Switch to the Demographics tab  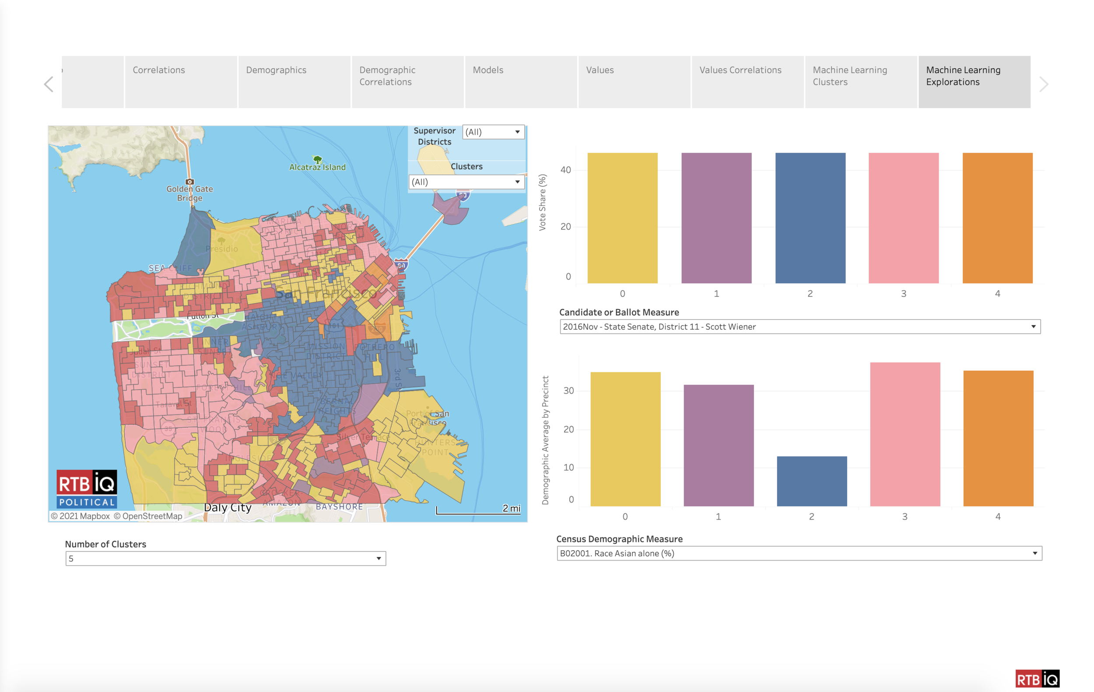pyautogui.click(x=294, y=82)
